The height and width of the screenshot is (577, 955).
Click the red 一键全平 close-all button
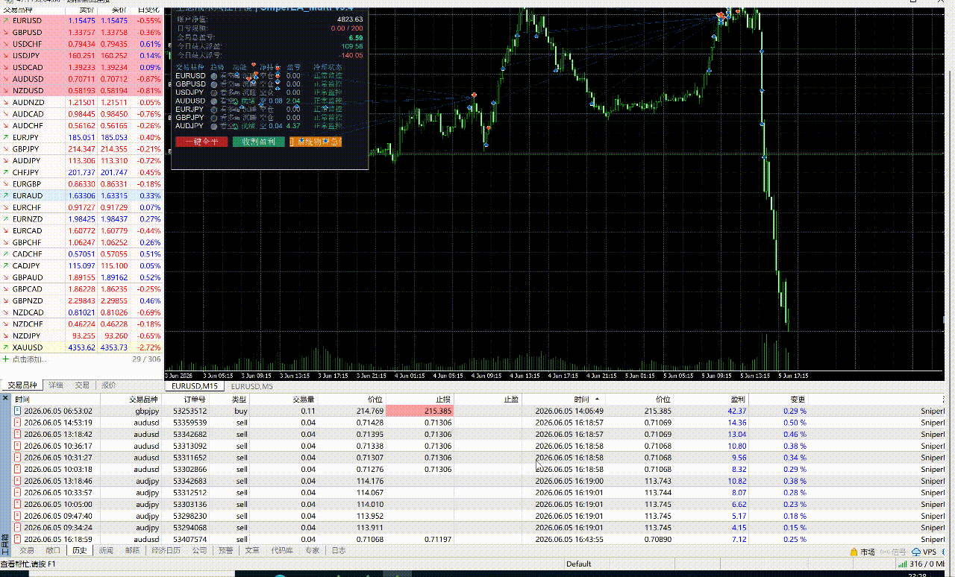201,142
